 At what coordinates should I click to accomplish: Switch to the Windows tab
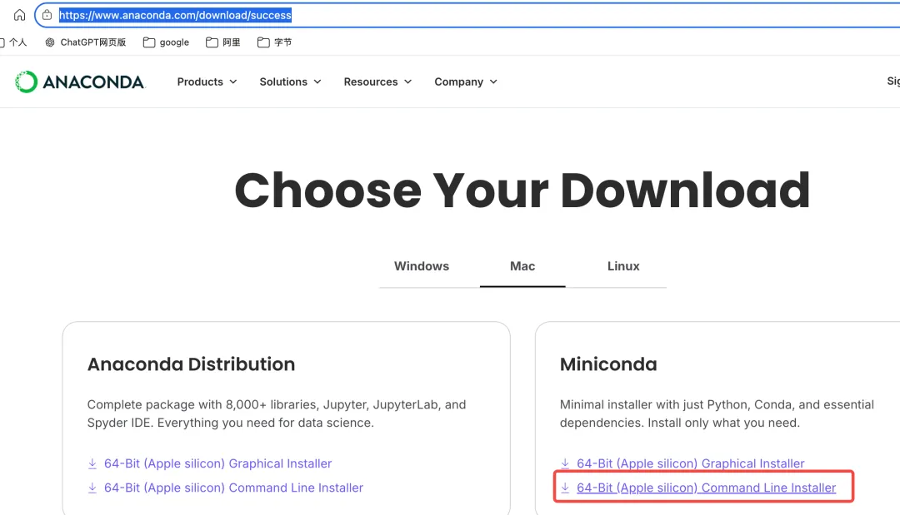click(x=422, y=266)
